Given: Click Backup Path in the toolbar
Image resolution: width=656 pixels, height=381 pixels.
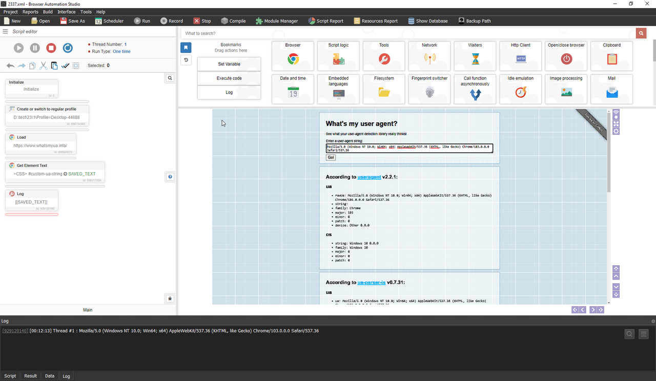Looking at the screenshot, I should click(474, 21).
